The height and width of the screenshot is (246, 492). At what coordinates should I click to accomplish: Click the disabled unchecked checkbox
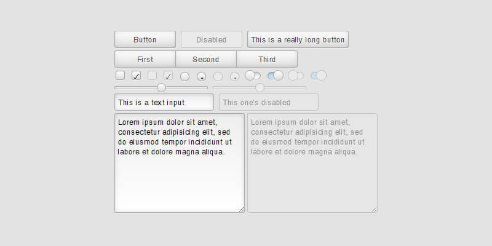pos(153,76)
